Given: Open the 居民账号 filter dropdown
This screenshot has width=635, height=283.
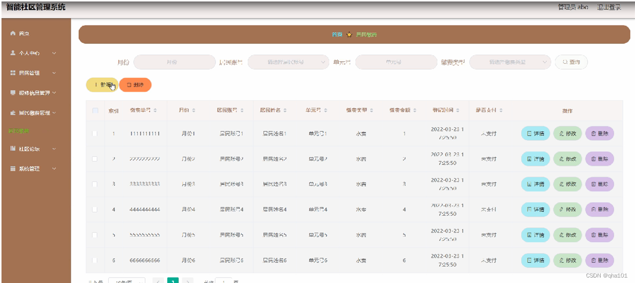Looking at the screenshot, I should point(288,62).
